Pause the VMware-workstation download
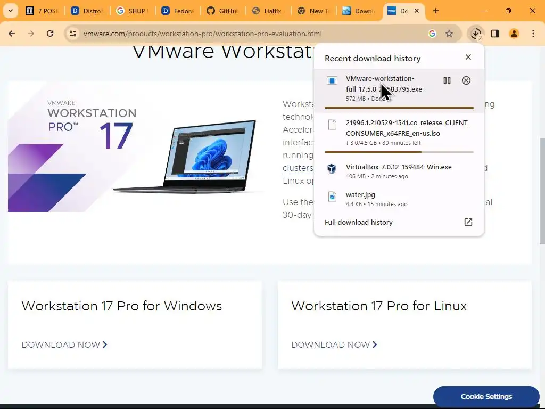This screenshot has height=409, width=545. point(447,81)
